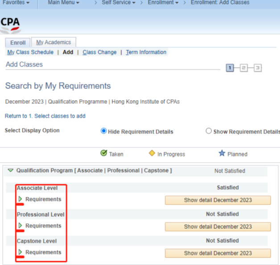
Task: Click step 3 indicator in progress tracker
Action: point(258,68)
